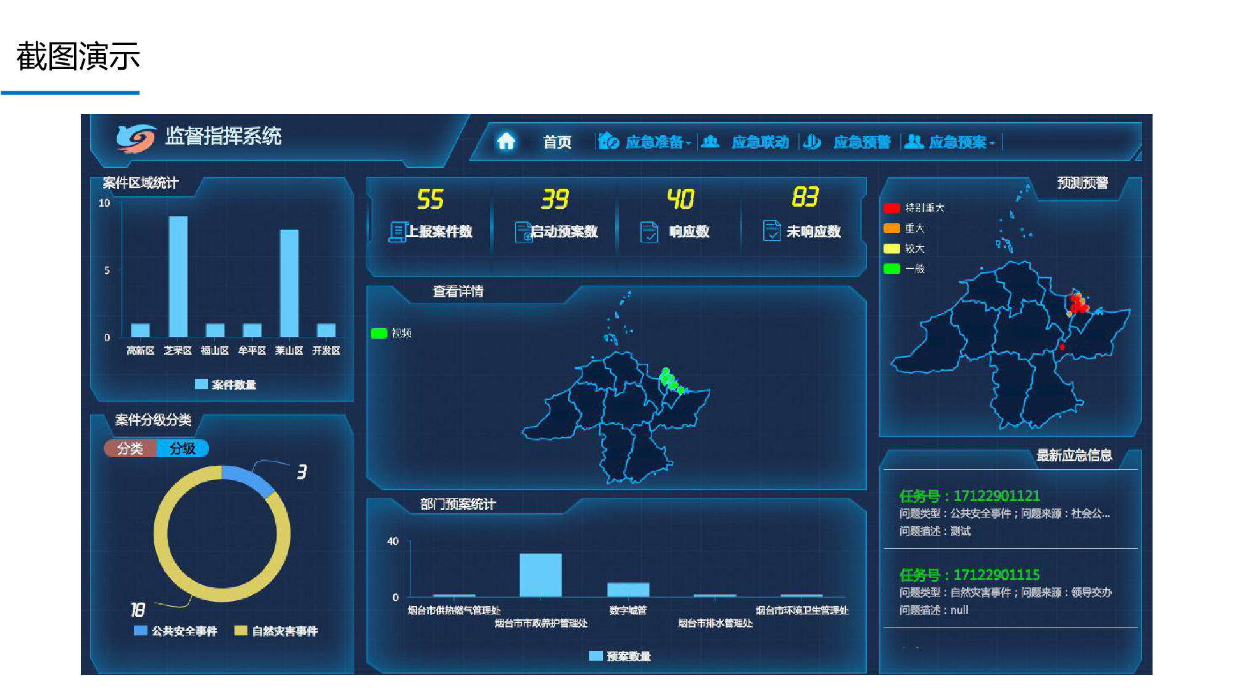
Task: Toggle 案件数量 legend in area chart
Action: point(225,384)
